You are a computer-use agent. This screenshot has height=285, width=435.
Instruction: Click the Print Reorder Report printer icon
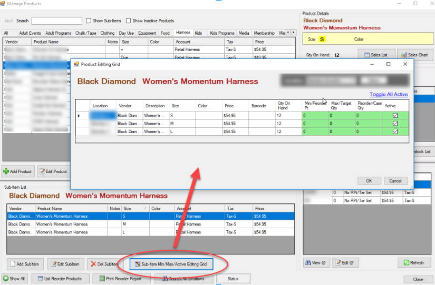102,279
